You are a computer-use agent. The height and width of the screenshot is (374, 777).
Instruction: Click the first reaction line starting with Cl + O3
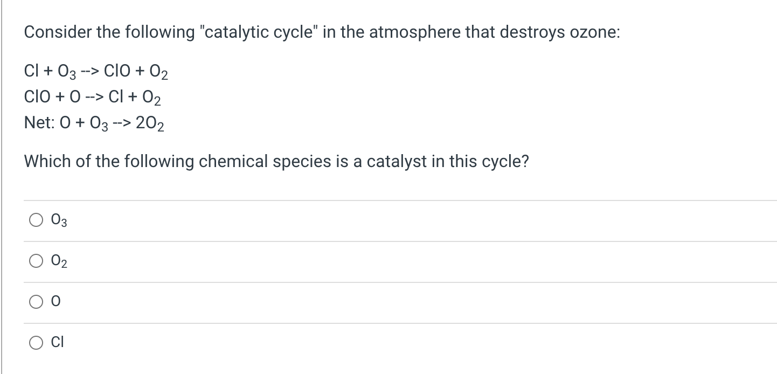[97, 72]
